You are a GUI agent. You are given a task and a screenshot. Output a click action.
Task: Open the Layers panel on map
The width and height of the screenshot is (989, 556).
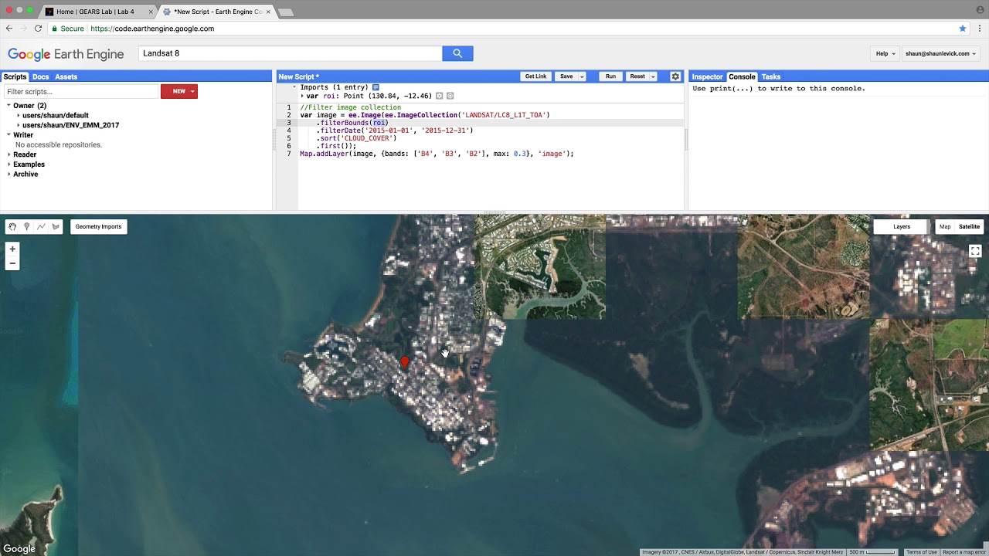click(x=902, y=226)
